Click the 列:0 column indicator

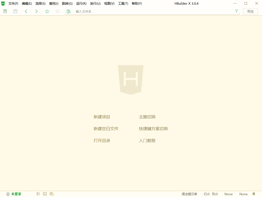pos(215,194)
